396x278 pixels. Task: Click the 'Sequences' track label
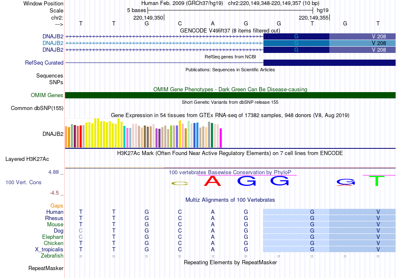click(50, 75)
